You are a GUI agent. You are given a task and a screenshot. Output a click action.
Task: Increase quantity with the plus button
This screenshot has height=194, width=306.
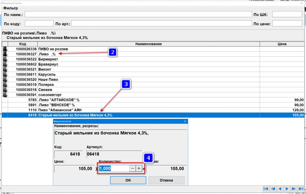point(139,169)
